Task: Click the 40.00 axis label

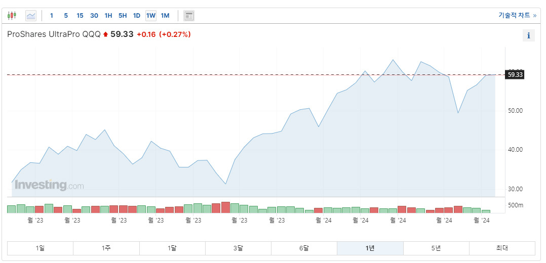Action: click(516, 150)
